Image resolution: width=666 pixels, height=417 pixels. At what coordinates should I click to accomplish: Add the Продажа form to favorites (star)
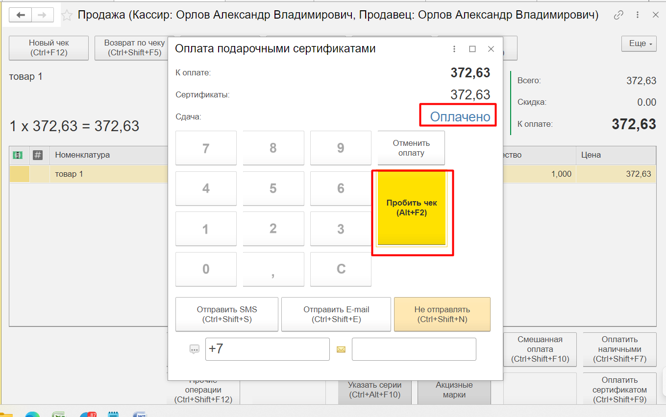(67, 16)
